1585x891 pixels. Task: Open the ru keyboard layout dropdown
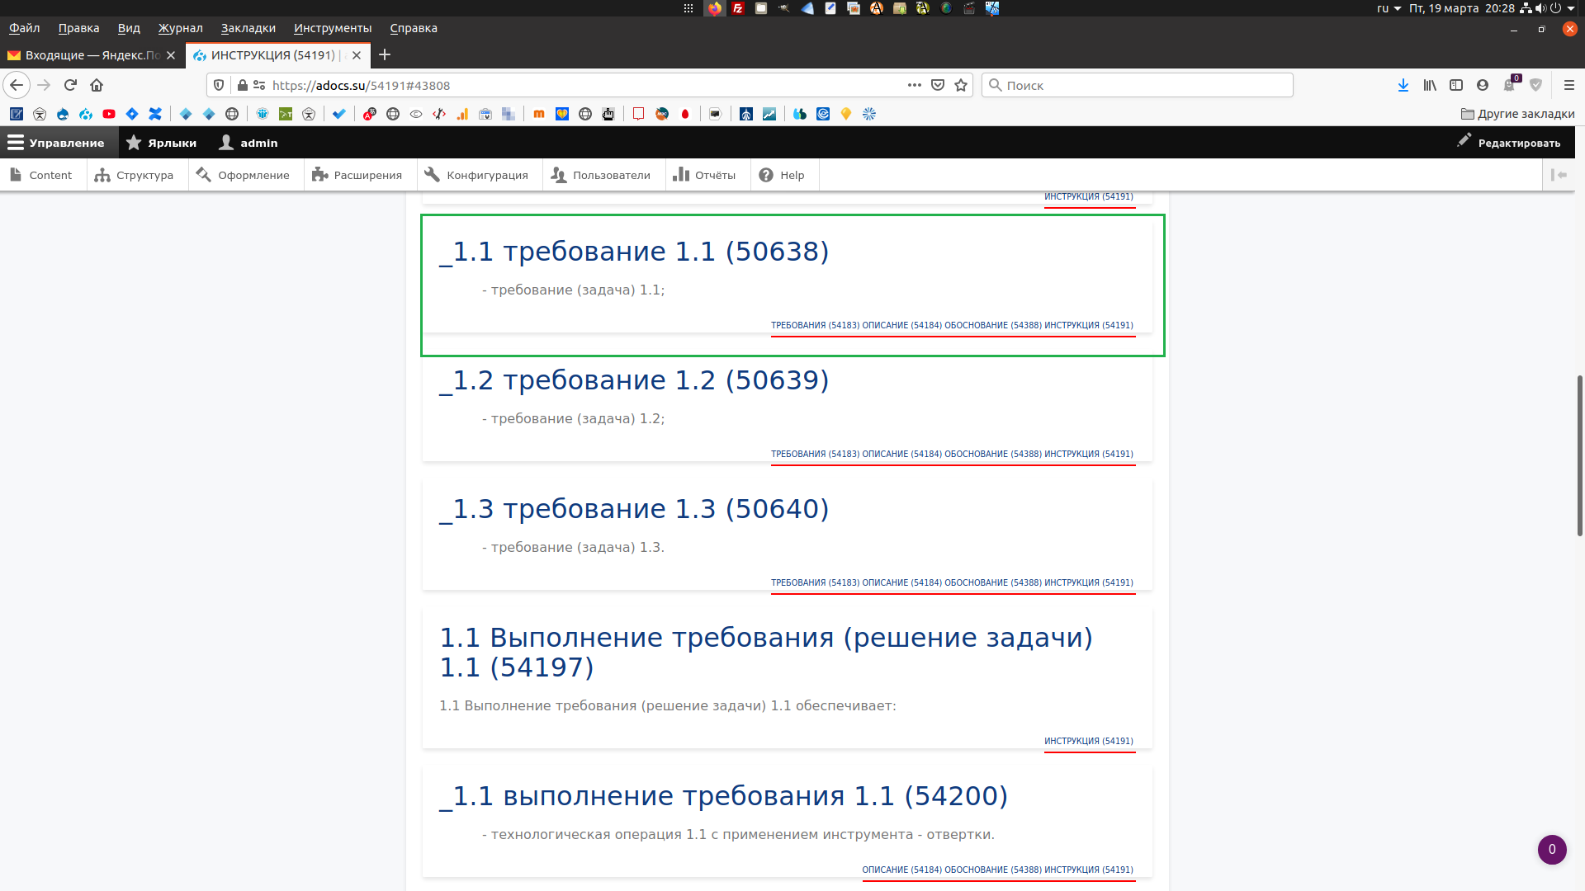(x=1389, y=8)
